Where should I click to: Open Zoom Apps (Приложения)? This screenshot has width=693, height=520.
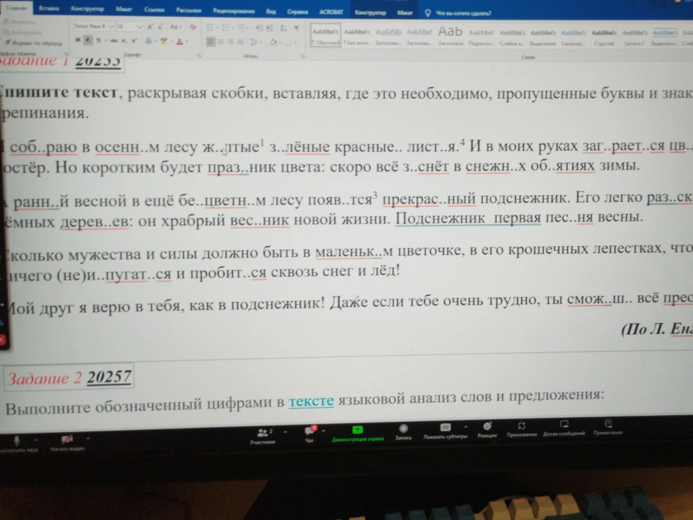(521, 429)
